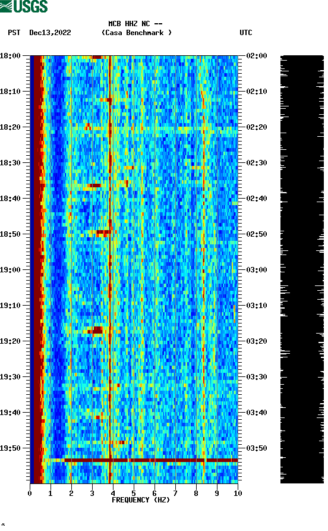
Task: Click the black seismogram waveform panel
Action: (302, 269)
